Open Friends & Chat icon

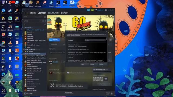coord(112,93)
